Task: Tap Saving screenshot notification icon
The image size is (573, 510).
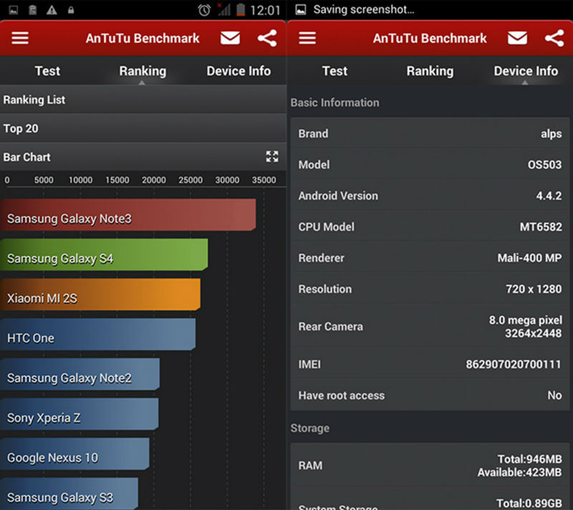Action: (x=300, y=9)
